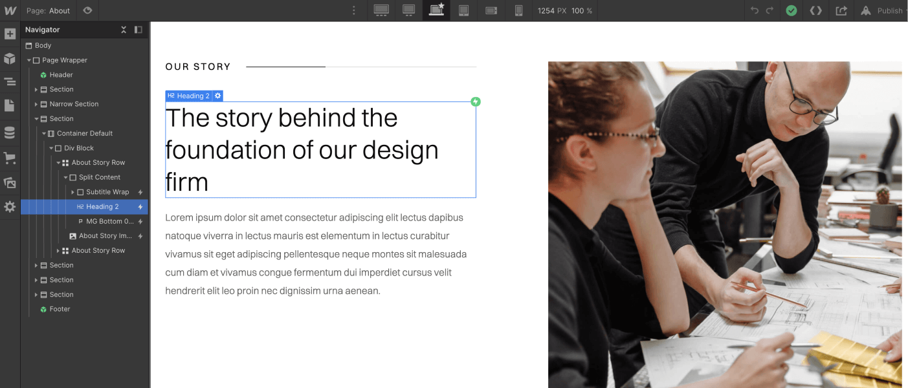The width and height of the screenshot is (908, 388).
Task: Collapse the Section tree item
Action: pyautogui.click(x=36, y=118)
